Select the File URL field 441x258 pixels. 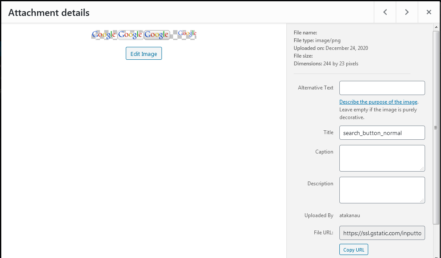click(x=382, y=233)
